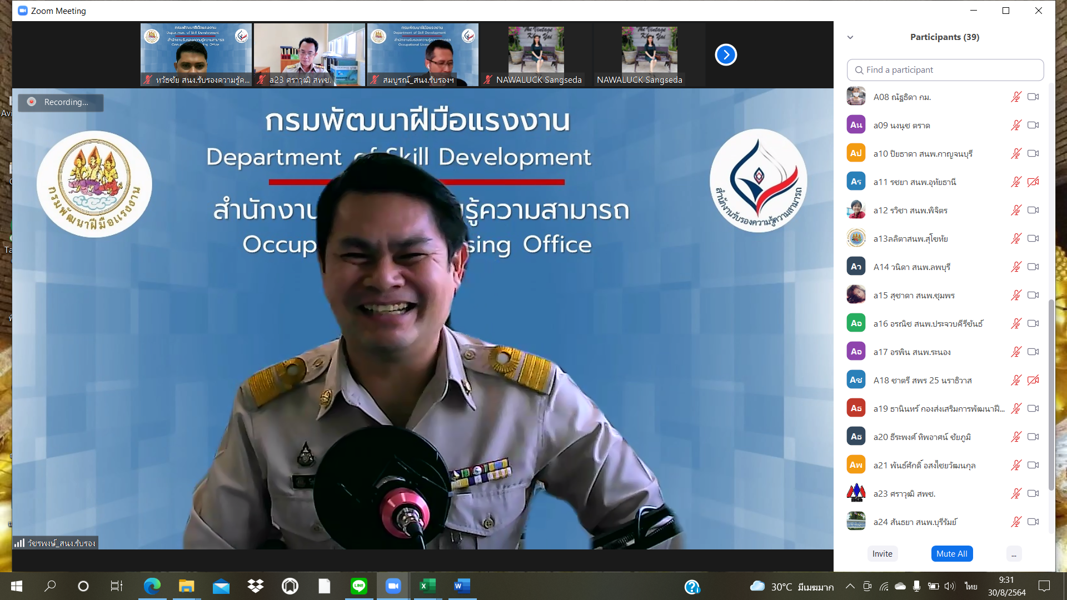Click Zoom icon in taskbar

(x=393, y=586)
